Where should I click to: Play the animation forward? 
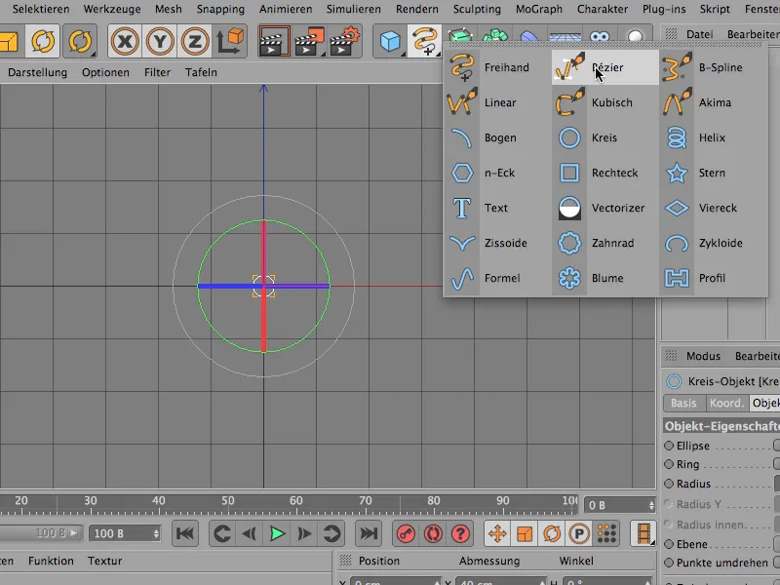277,533
